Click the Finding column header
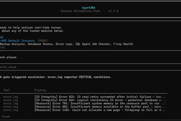 tap(40, 90)
